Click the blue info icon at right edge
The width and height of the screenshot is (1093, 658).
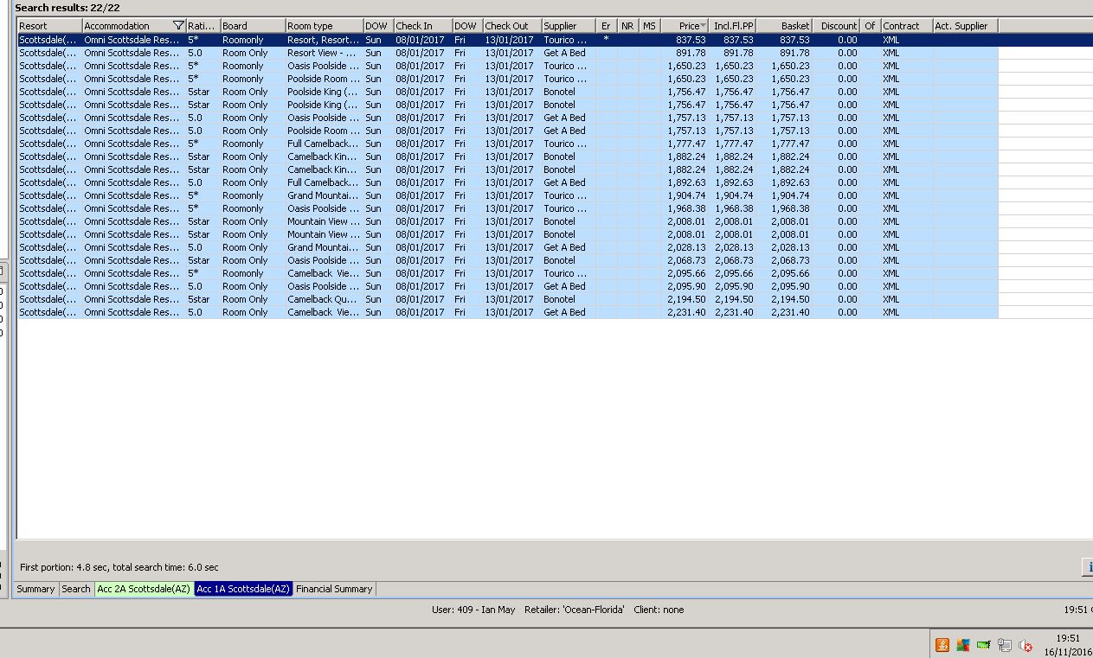1088,567
